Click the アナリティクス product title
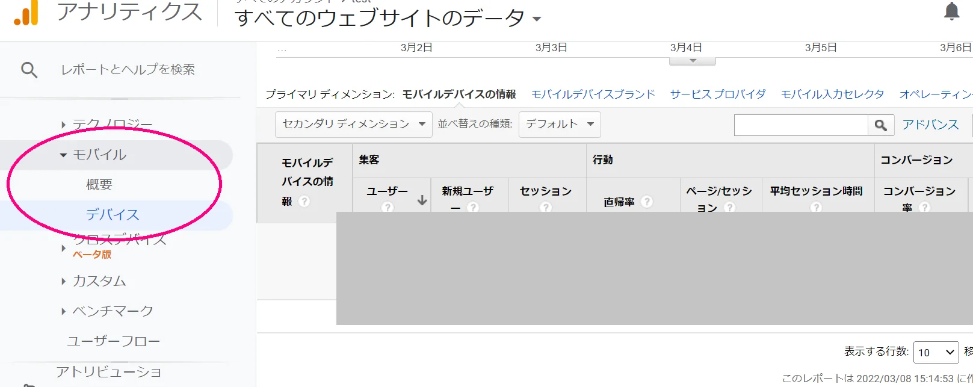The image size is (973, 387). (130, 12)
